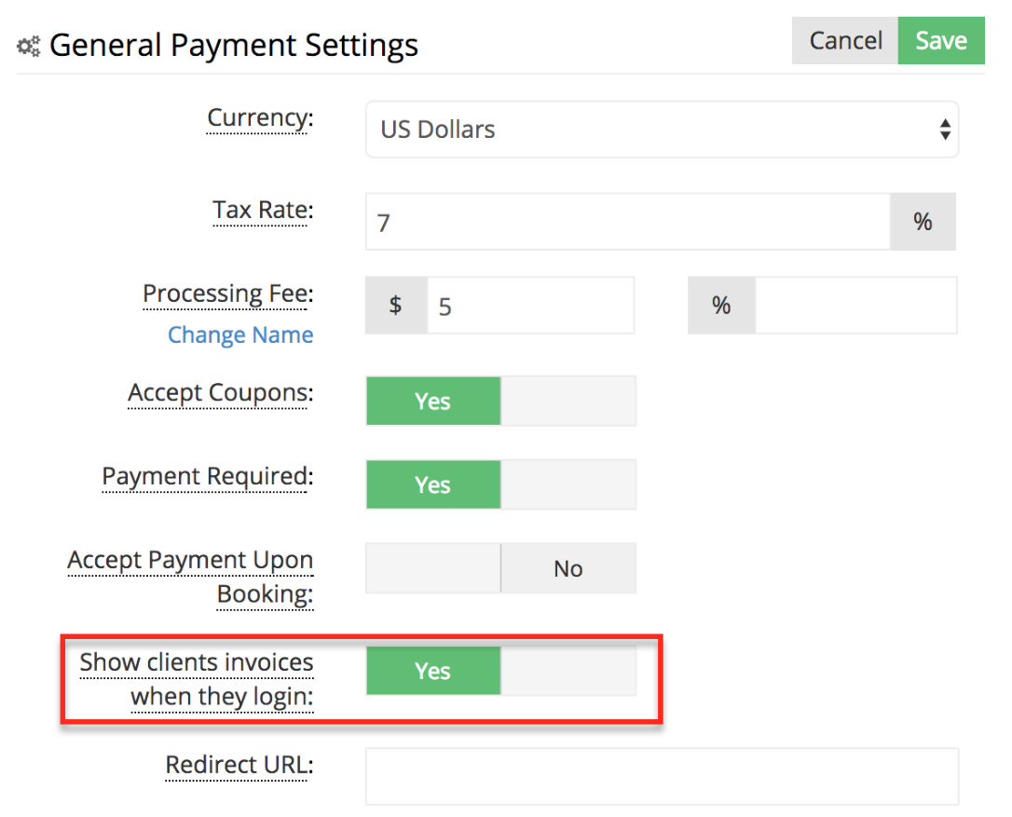Turn off Show clients invoices when they login
Image resolution: width=1012 pixels, height=817 pixels.
coord(568,670)
